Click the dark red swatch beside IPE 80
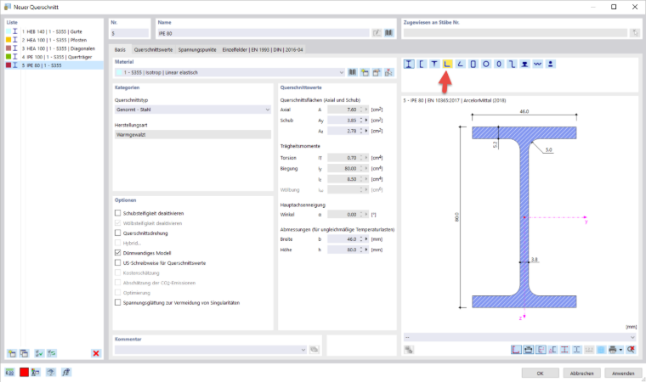The height and width of the screenshot is (382, 646). 8,65
